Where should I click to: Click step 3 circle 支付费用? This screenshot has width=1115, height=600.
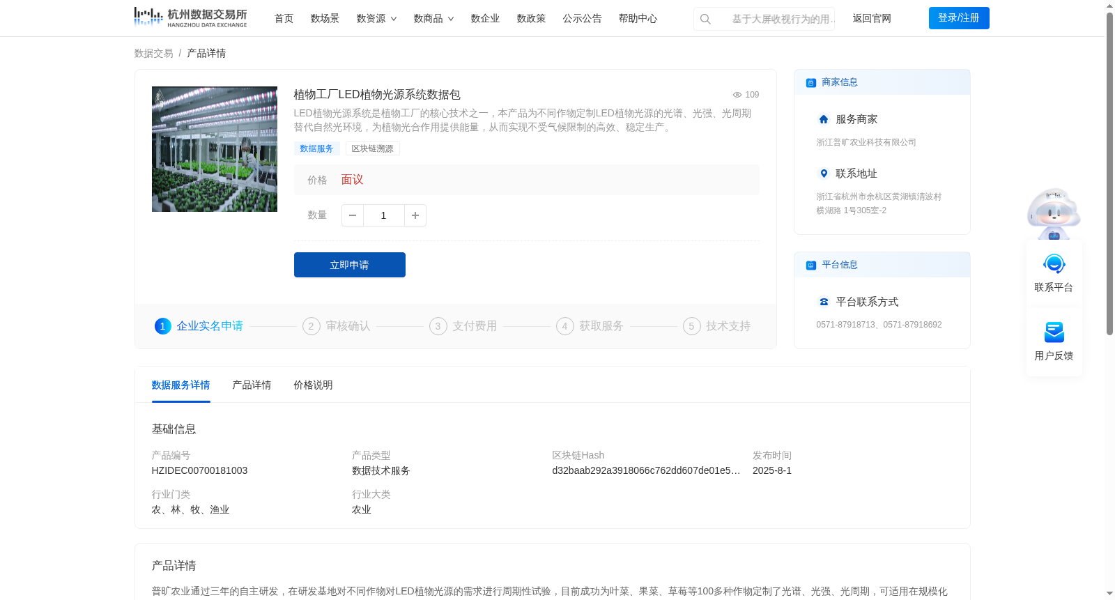coord(438,326)
